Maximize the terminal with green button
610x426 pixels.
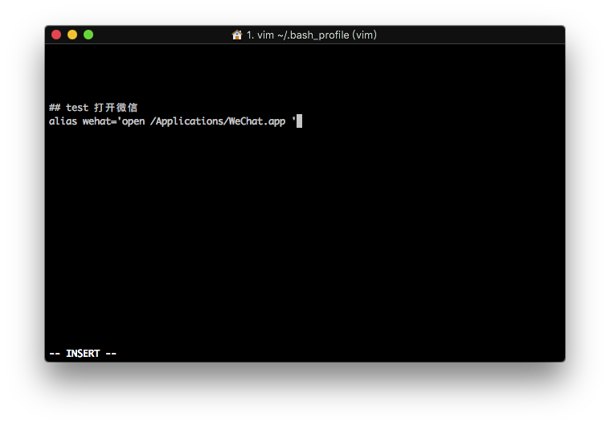pos(88,35)
